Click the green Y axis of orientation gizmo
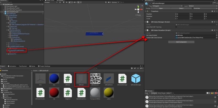Image resolution: width=218 pixels, height=108 pixels. [138, 7]
